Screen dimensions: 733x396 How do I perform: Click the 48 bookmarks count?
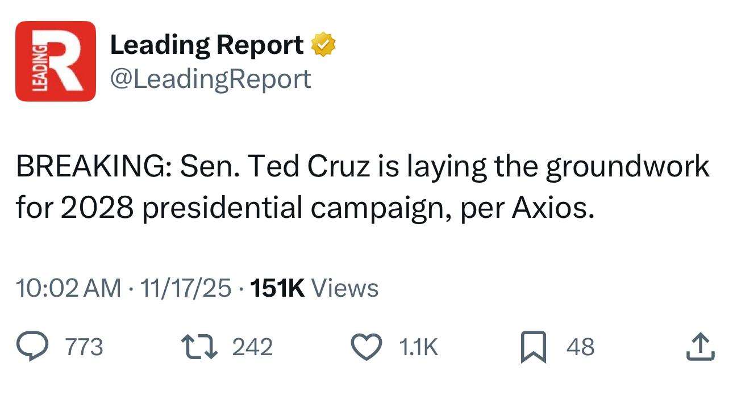[580, 347]
